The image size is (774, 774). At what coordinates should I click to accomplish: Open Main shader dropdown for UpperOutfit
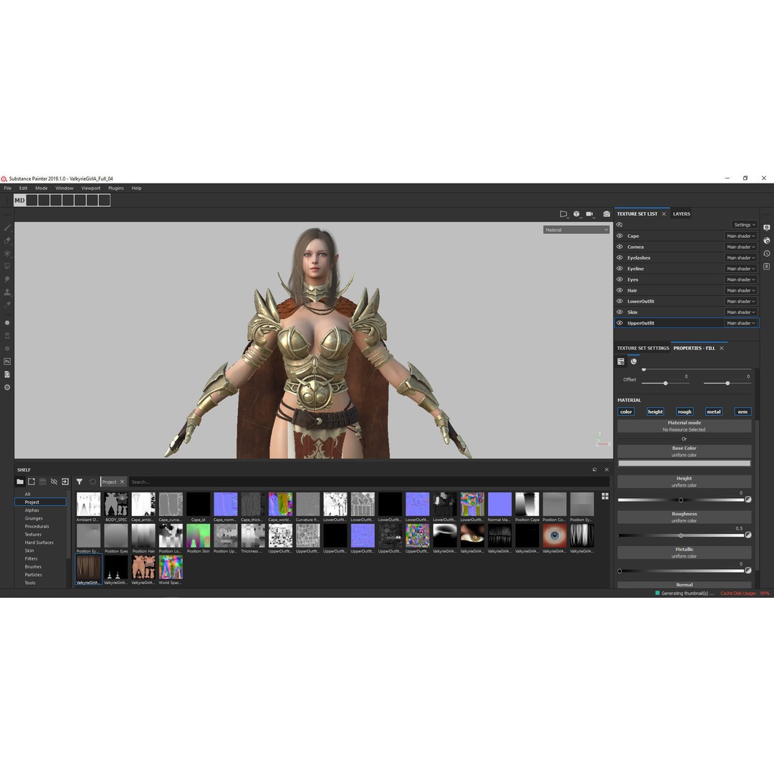[740, 322]
